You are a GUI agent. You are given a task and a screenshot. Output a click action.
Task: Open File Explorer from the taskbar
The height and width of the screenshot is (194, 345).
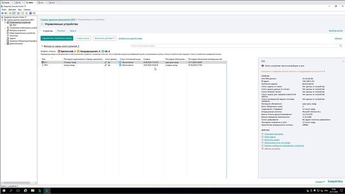(32, 190)
